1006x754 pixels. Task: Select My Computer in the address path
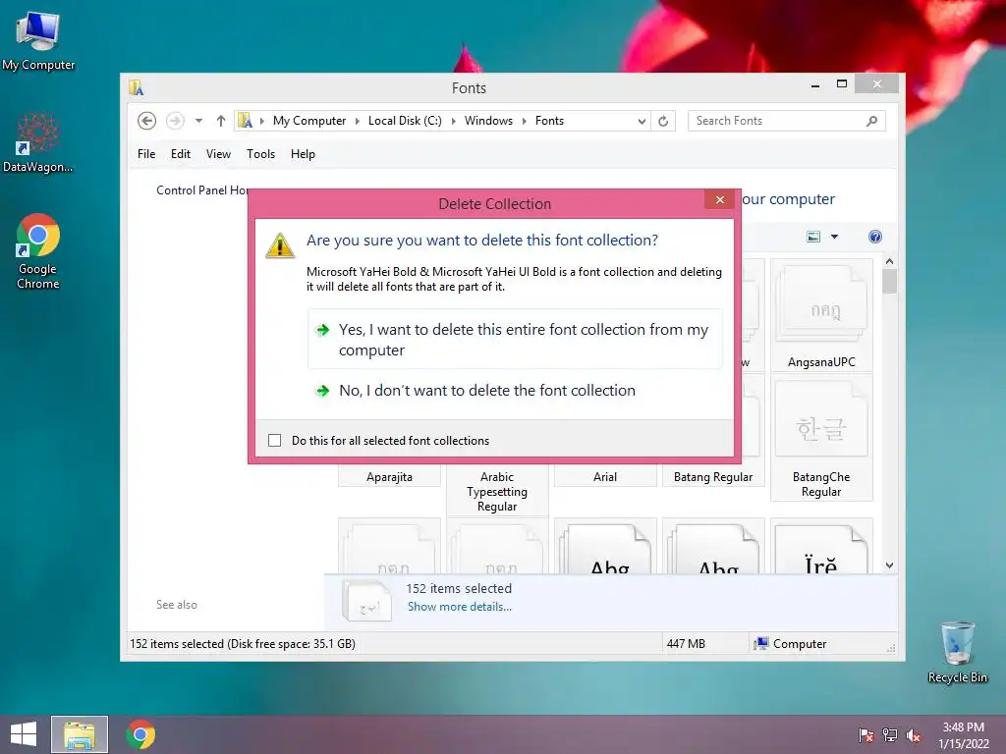pos(309,121)
